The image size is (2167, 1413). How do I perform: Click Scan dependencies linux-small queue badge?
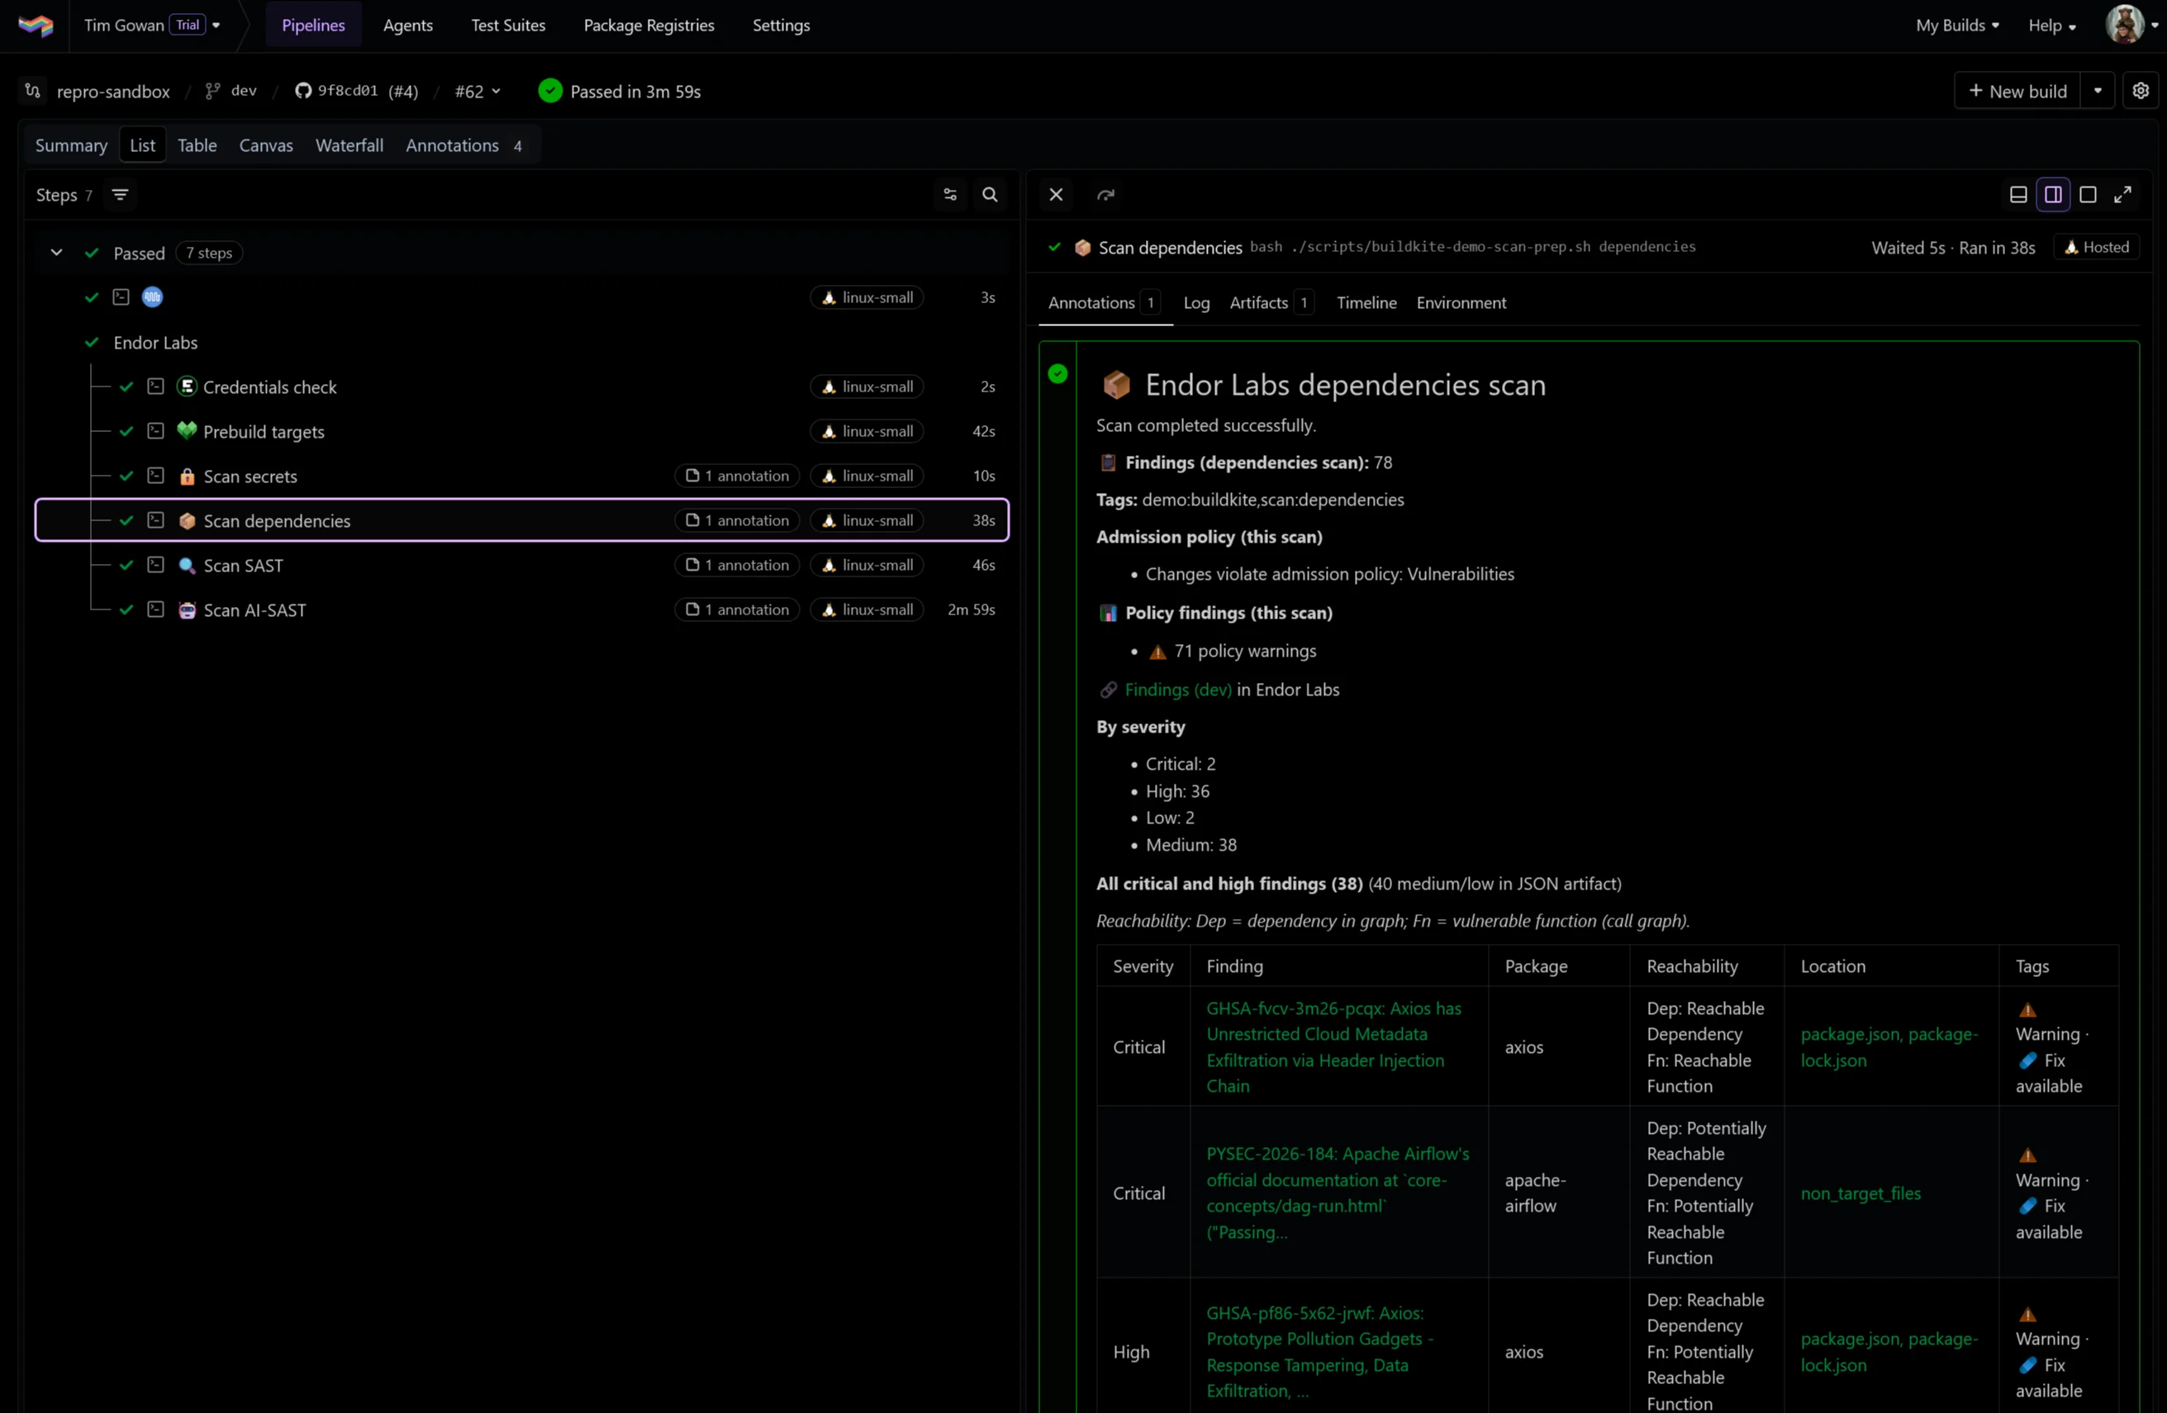(x=867, y=521)
